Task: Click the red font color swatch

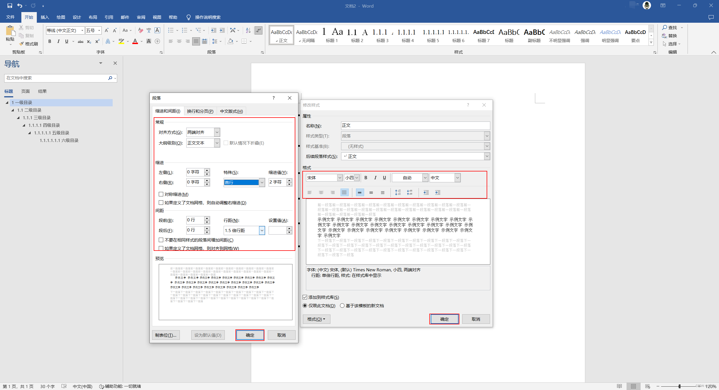Action: tap(135, 41)
